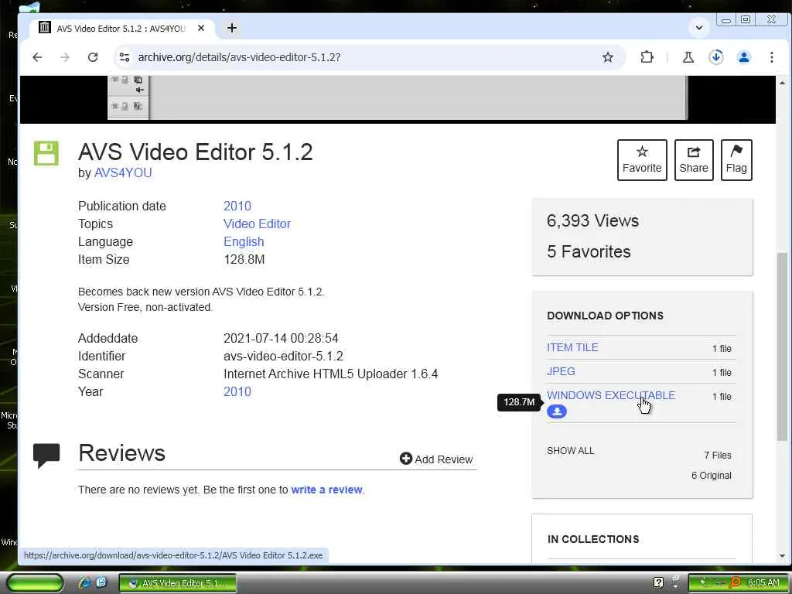Open the Video Editor topic link
Viewport: 792px width, 594px height.
257,224
